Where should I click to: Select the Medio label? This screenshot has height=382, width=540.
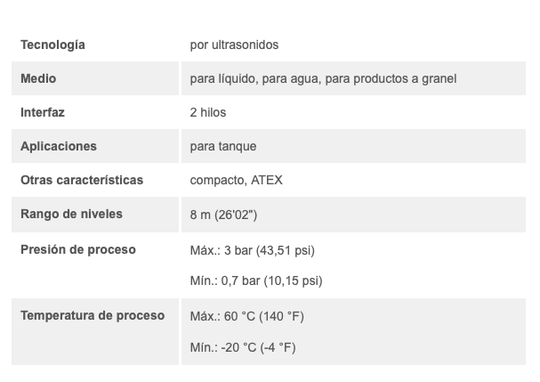click(38, 78)
